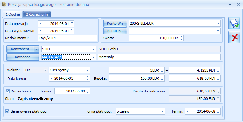Click the 1 EUR rate unit field
The height and width of the screenshot is (122, 243).
[137, 70]
